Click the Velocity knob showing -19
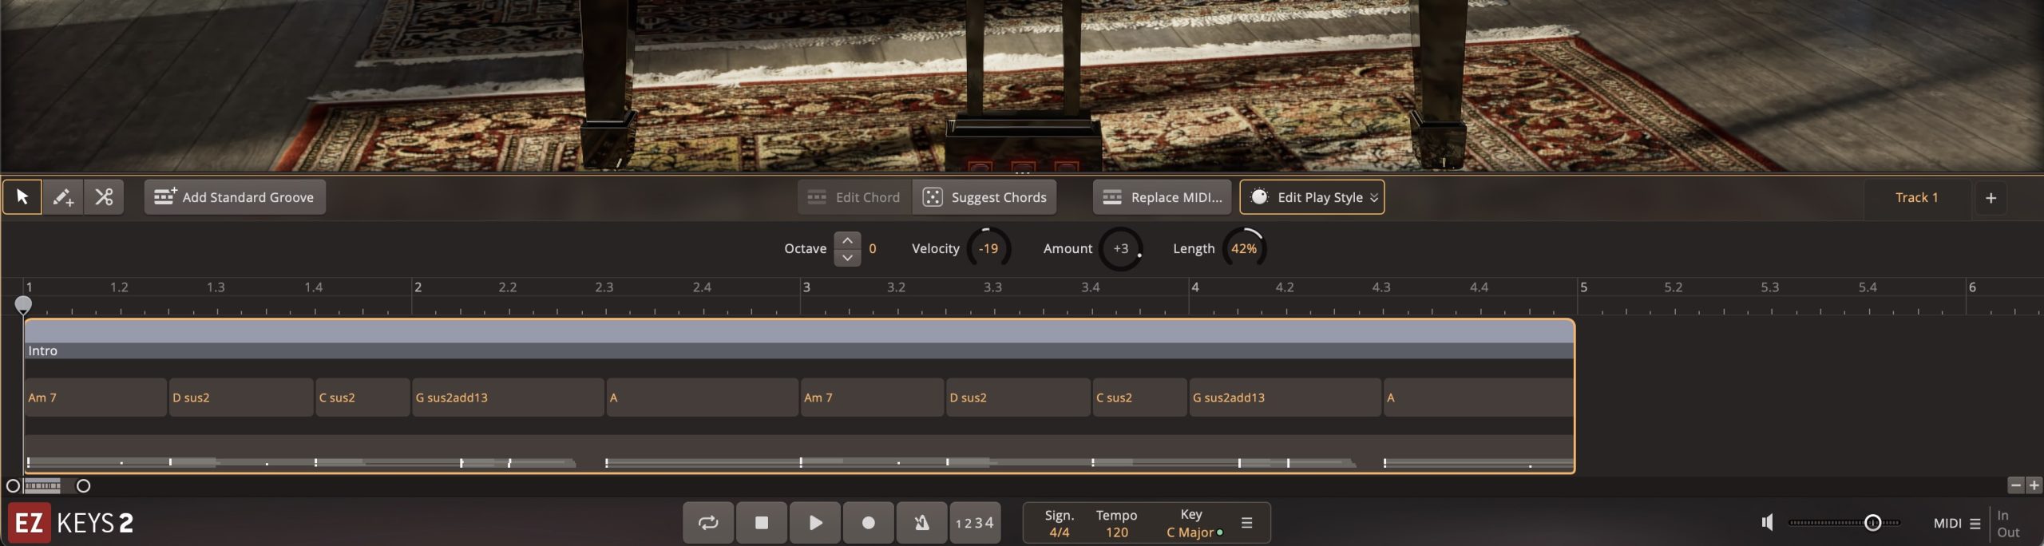The width and height of the screenshot is (2044, 546). point(988,248)
